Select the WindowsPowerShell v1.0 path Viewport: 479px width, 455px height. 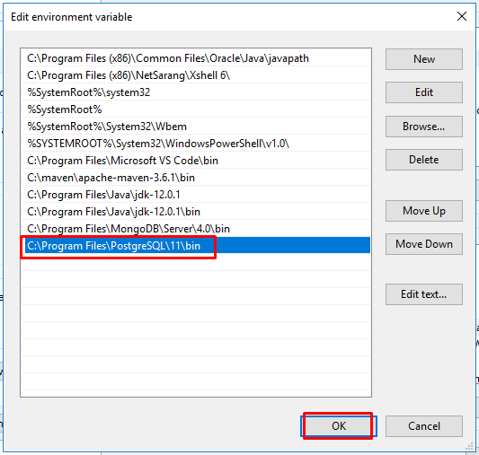pyautogui.click(x=196, y=144)
